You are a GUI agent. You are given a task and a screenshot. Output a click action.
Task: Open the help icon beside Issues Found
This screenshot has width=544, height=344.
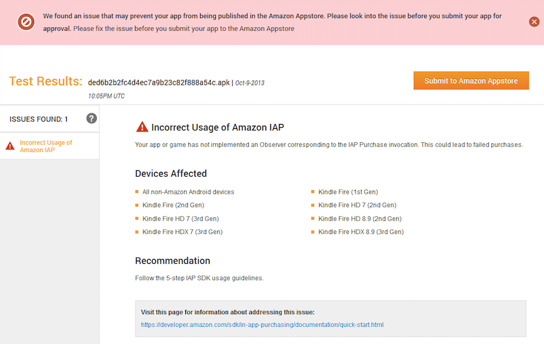click(x=92, y=119)
